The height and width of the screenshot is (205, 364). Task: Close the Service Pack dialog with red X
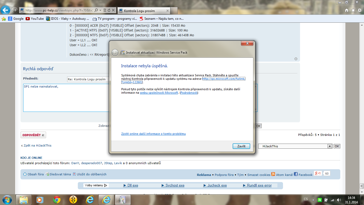(247, 43)
